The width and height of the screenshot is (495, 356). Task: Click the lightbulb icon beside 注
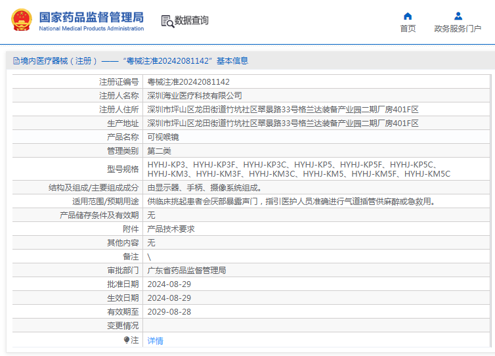coord(127,340)
